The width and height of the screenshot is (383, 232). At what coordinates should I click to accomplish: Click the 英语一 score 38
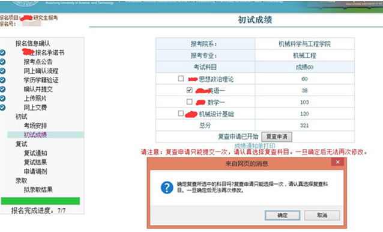[304, 90]
